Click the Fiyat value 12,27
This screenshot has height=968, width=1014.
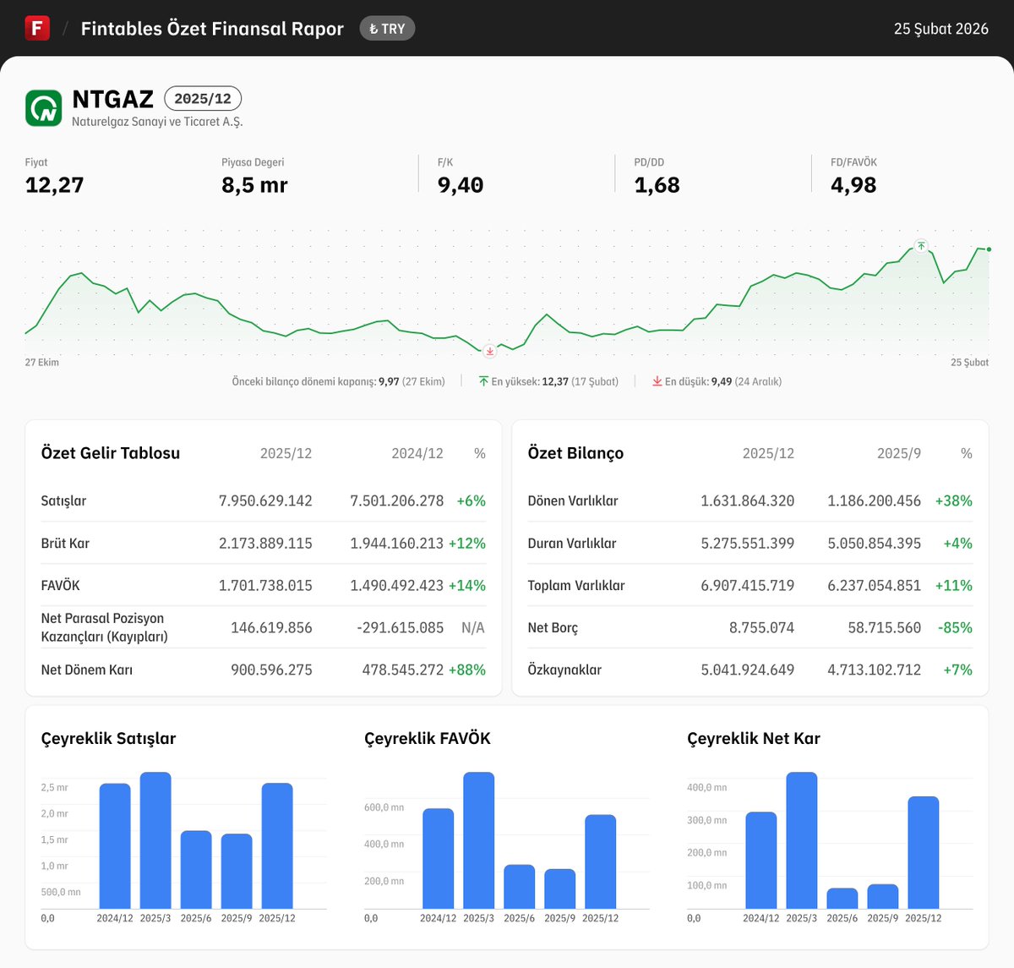55,185
